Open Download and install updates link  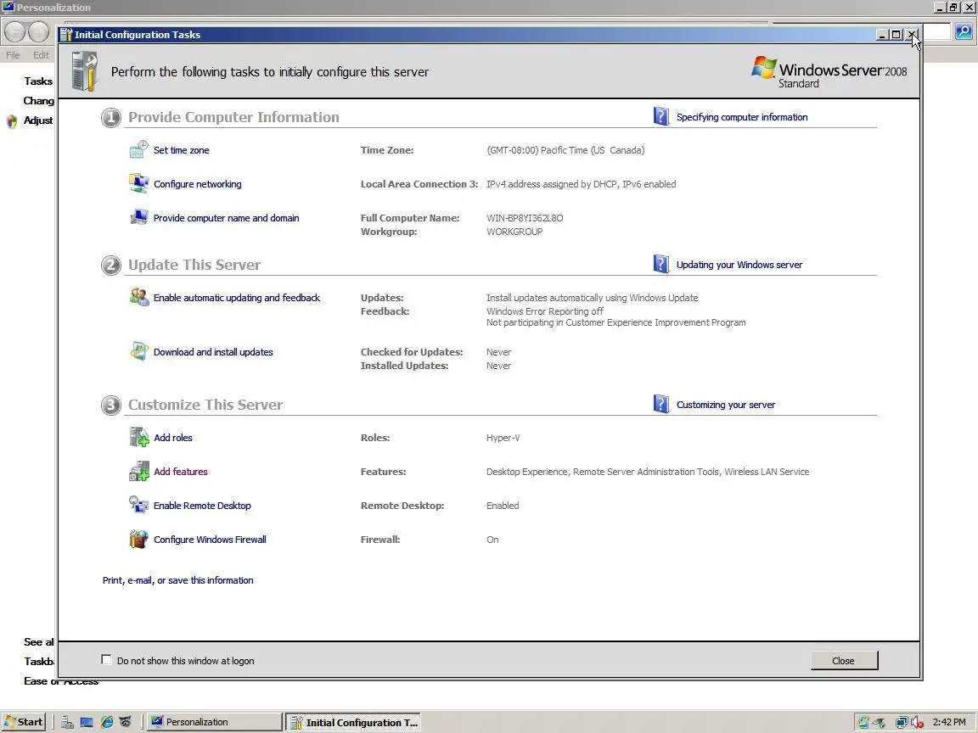(x=213, y=351)
